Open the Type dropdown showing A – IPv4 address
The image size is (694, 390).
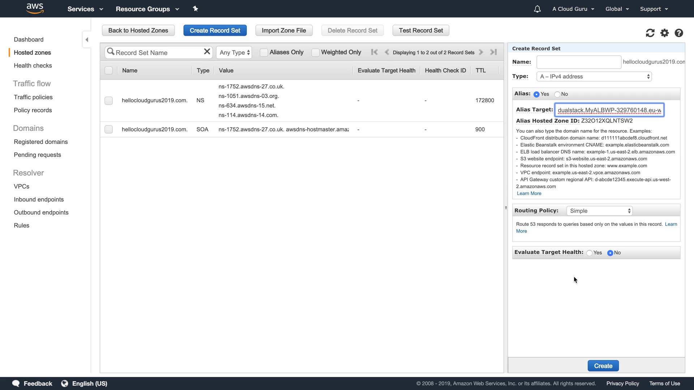click(595, 77)
